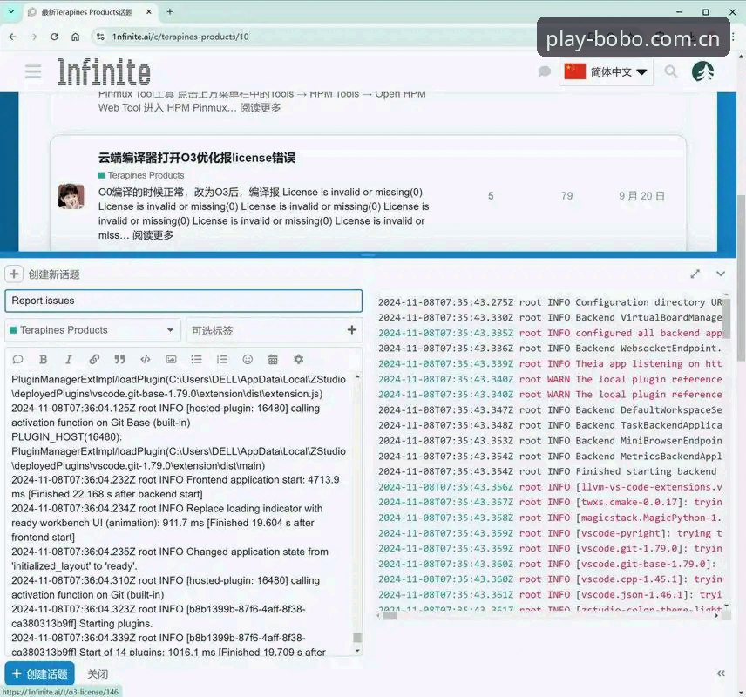
Task: Open the chat bubble icon in the header
Action: (x=545, y=71)
